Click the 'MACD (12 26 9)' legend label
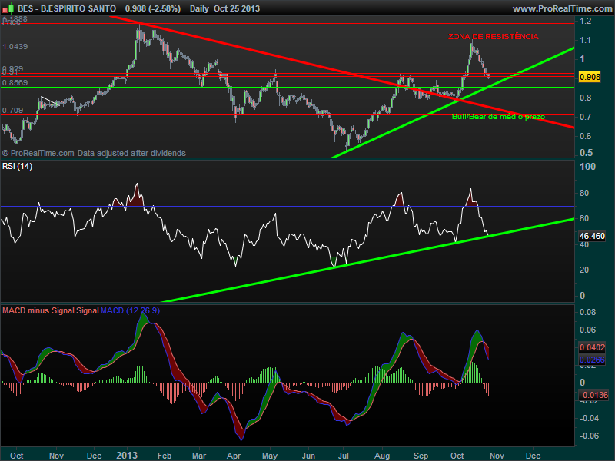This screenshot has width=615, height=461. (130, 311)
